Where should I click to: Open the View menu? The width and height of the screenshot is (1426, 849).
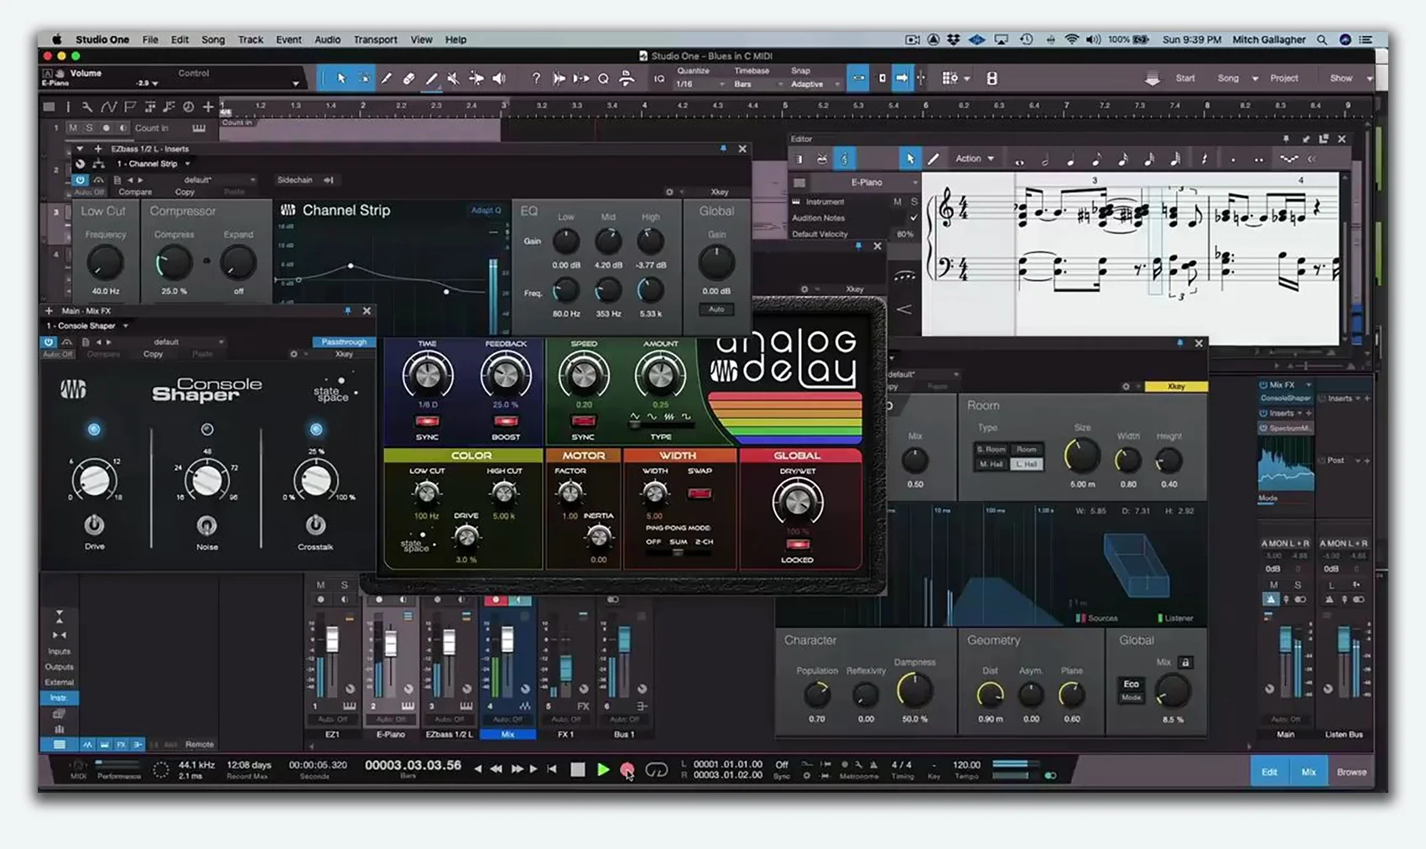coord(421,39)
